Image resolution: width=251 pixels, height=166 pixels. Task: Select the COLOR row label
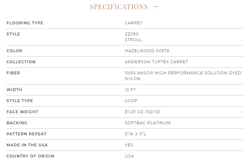(x=15, y=51)
